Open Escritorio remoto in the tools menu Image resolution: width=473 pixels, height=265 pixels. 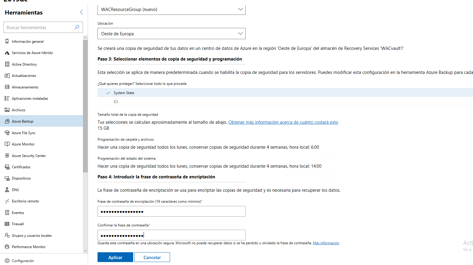pyautogui.click(x=25, y=201)
